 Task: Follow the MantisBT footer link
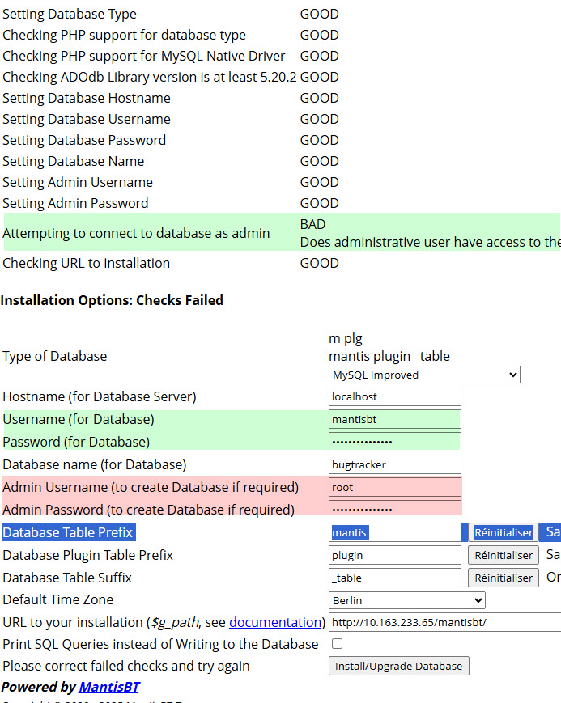tap(108, 687)
